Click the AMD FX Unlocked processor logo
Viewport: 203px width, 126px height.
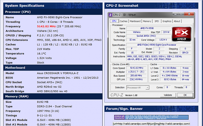(181, 34)
